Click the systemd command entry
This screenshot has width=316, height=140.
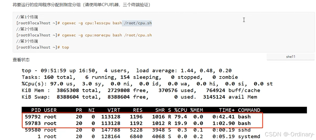(x=249, y=137)
